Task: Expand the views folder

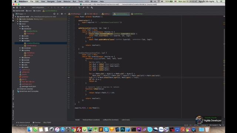Action: [20, 67]
